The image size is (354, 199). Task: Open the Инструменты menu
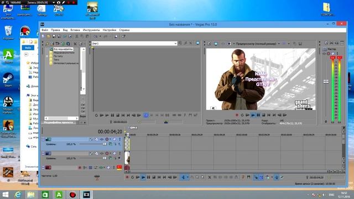pyautogui.click(x=91, y=30)
